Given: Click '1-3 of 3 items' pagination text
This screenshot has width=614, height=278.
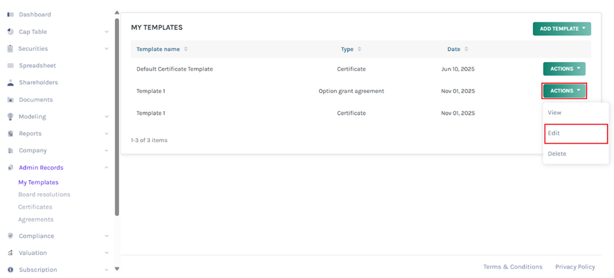Looking at the screenshot, I should pos(149,140).
